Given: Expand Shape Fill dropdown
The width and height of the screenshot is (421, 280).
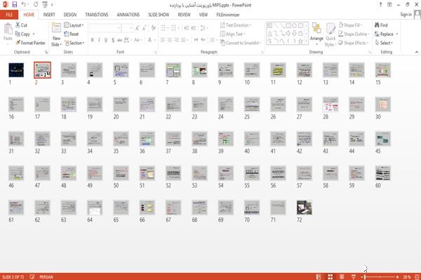Looking at the screenshot, I should tap(350, 25).
